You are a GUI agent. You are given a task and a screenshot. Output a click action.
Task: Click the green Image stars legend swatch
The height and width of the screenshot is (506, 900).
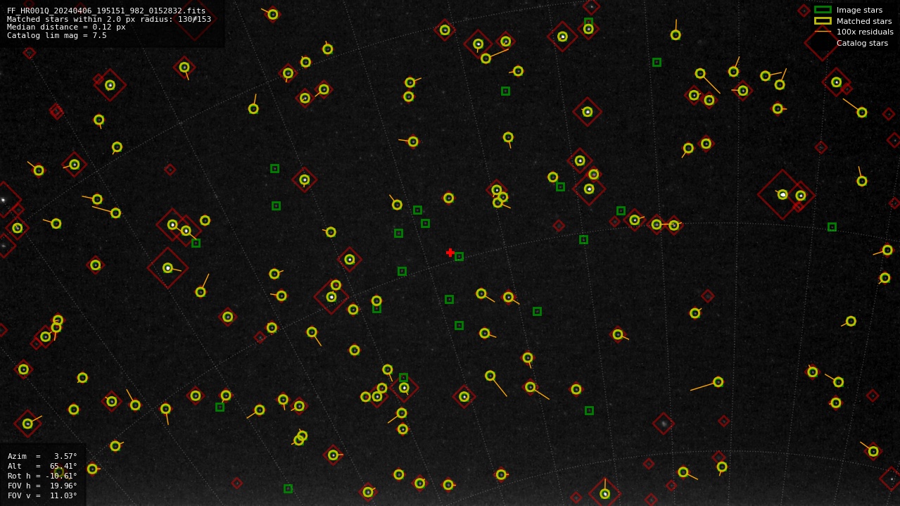point(823,10)
